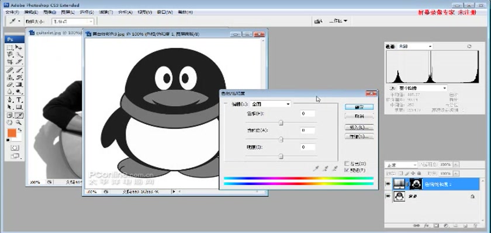Screen dimensions: 491x233
Task: Select the Type tool
Action: click(x=19, y=100)
